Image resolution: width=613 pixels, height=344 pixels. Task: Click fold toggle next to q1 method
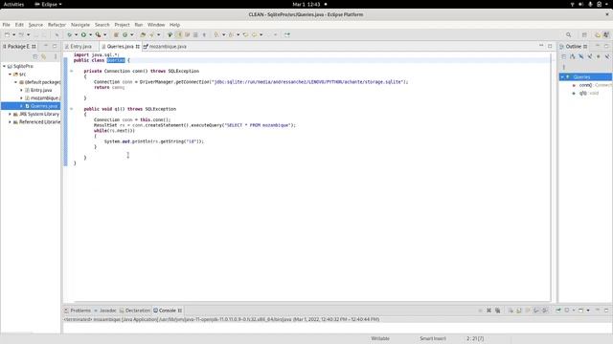[72, 109]
